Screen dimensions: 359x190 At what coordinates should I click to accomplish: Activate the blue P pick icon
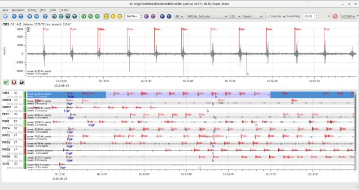point(162,17)
